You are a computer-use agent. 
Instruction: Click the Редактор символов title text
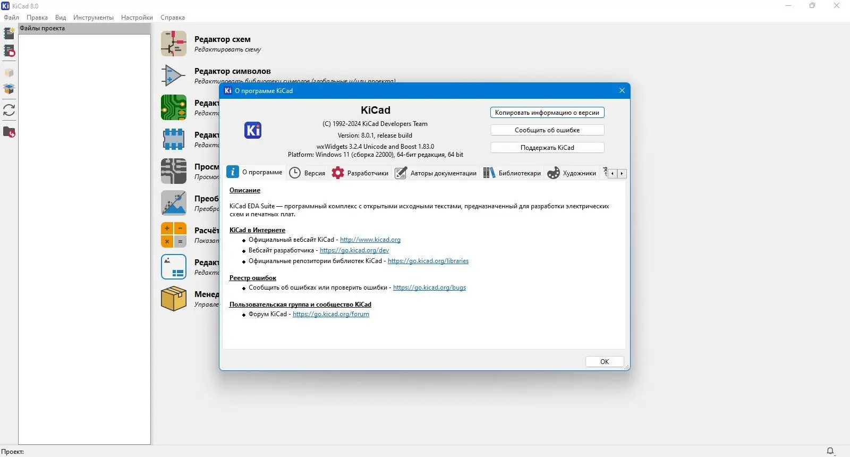tap(233, 71)
